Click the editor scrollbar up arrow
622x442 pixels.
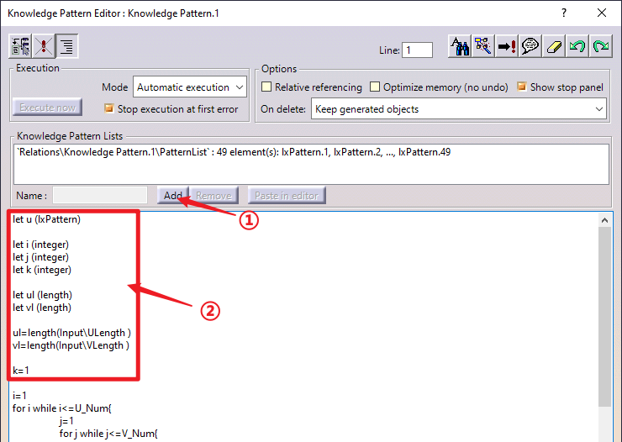(604, 220)
